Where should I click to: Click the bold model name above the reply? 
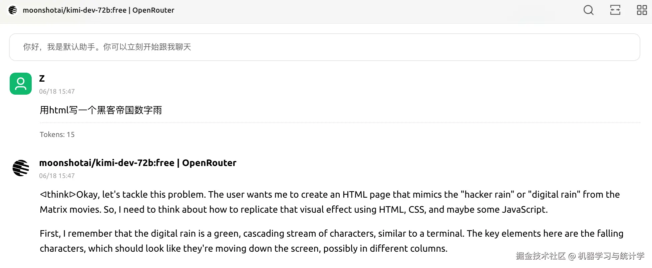coord(137,163)
